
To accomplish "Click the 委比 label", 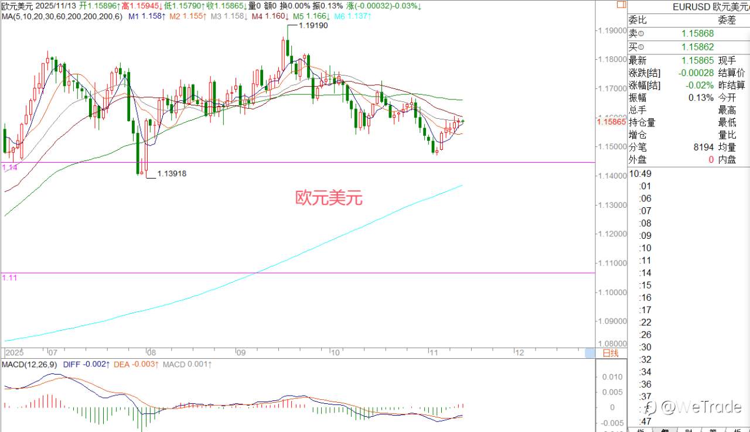I will coord(637,20).
